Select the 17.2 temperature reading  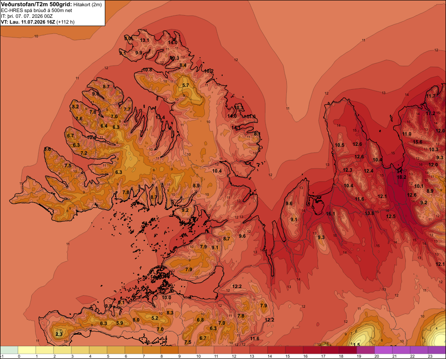pyautogui.click(x=431, y=113)
